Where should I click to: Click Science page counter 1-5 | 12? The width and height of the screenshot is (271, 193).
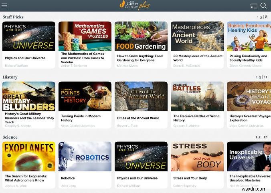point(261,137)
